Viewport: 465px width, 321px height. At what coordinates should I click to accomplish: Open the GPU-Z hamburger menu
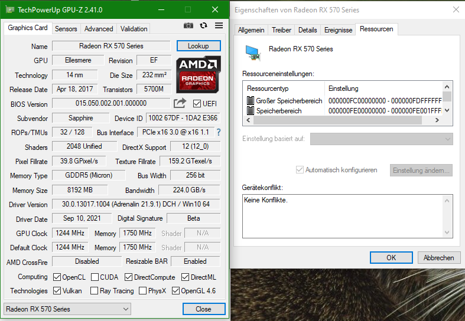tap(219, 26)
